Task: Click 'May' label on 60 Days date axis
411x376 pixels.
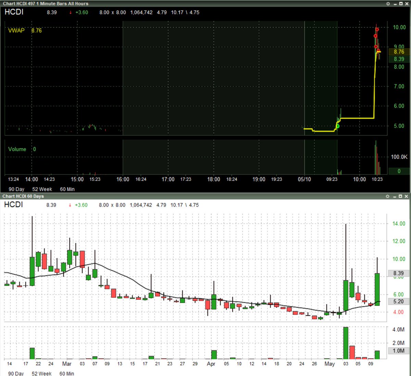Action: (x=329, y=364)
